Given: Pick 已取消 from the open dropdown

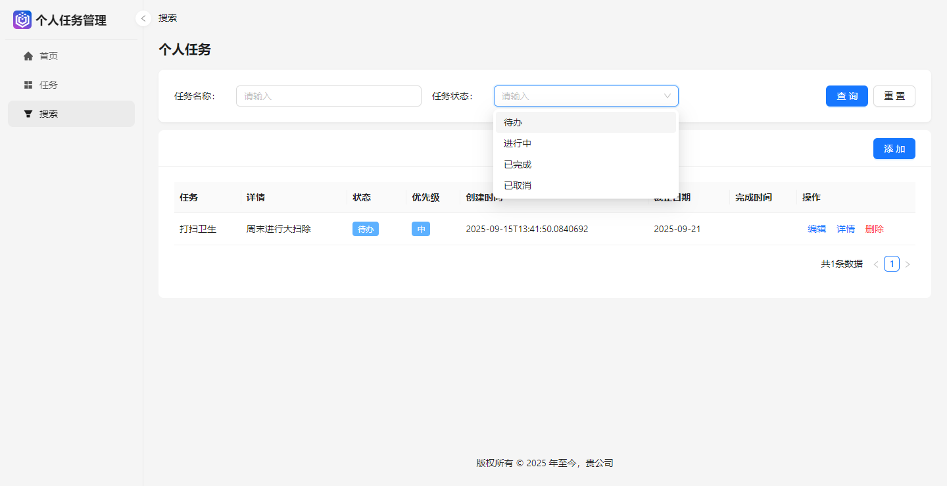Looking at the screenshot, I should coord(517,185).
